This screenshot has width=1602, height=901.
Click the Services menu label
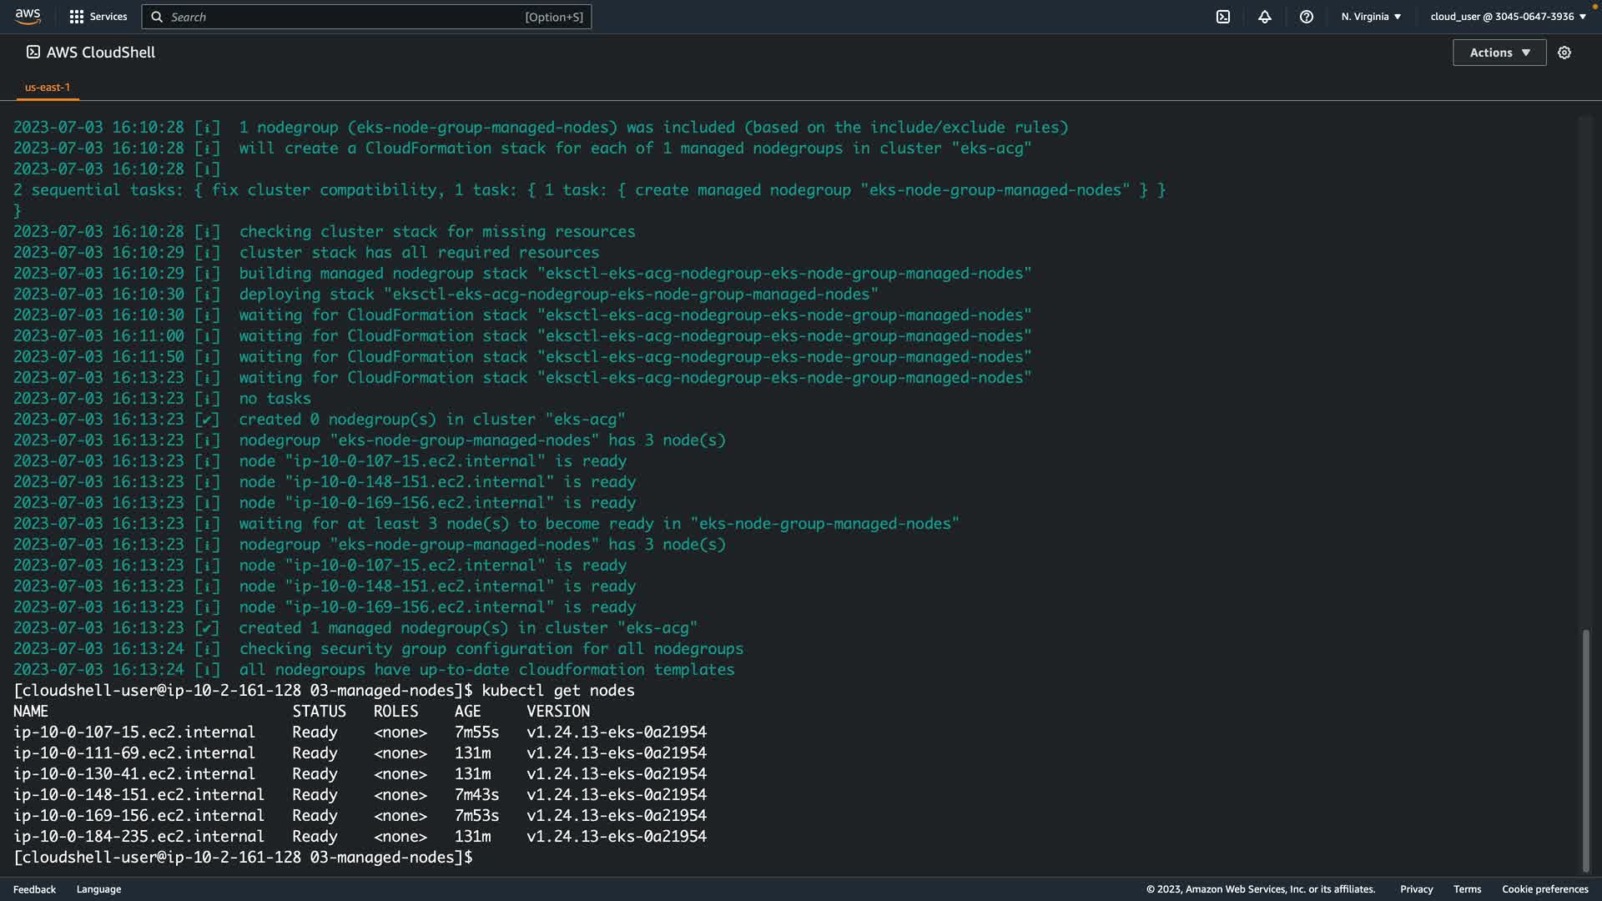108,17
